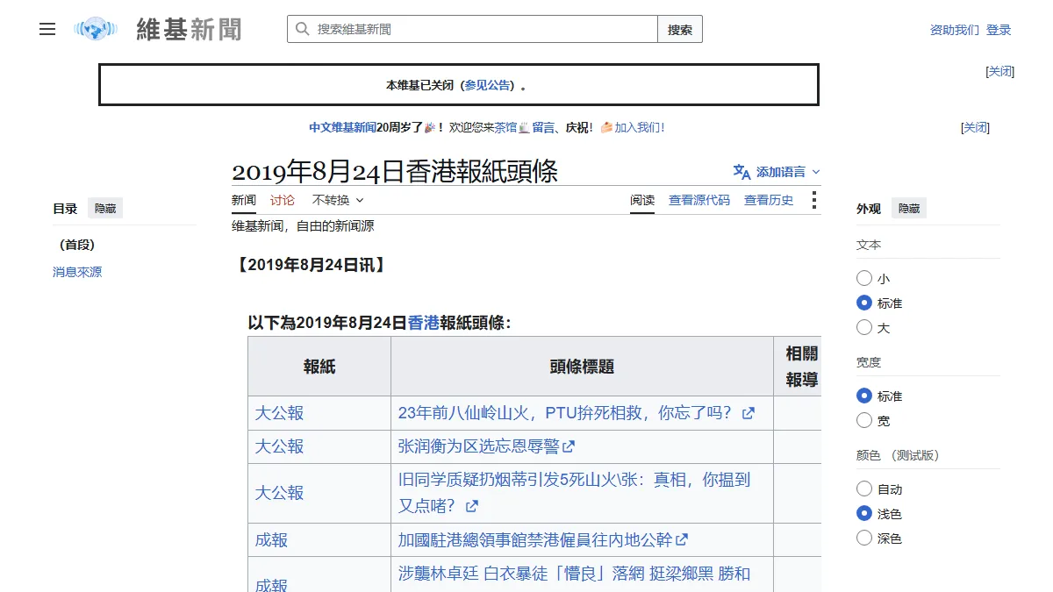Hide the 目录 contents sidebar
Viewport: 1053px width, 592px height.
coord(105,209)
